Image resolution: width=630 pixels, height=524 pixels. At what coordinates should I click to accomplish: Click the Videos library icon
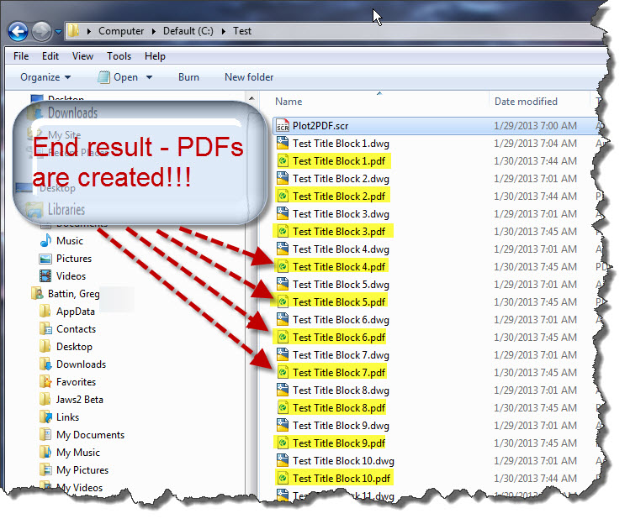click(x=46, y=276)
